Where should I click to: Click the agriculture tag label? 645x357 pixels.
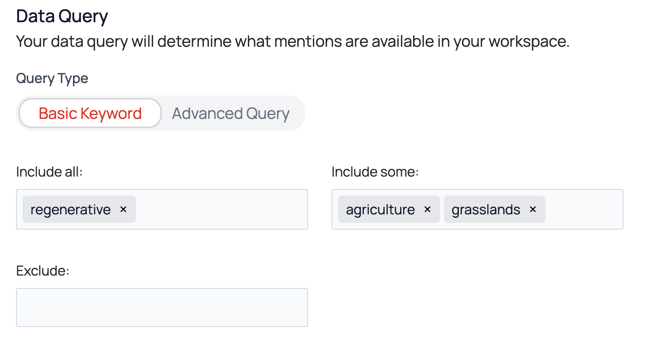coord(380,210)
